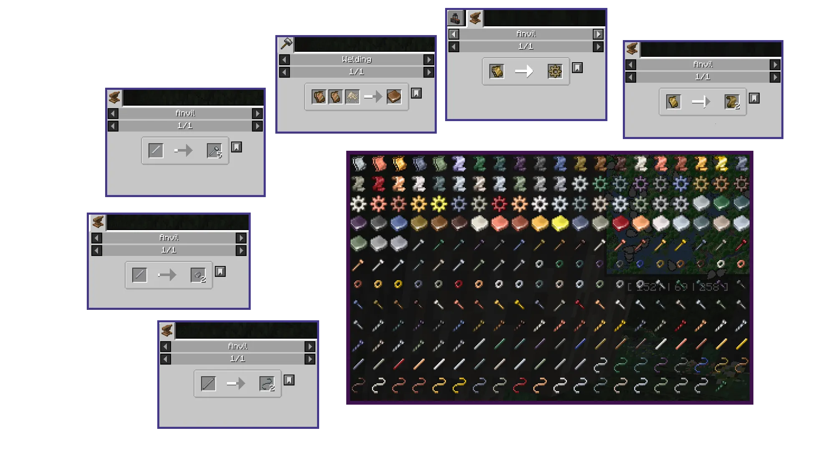Click the plate input of the curved-plate recipe
This screenshot has height=451, width=826.
[x=673, y=102]
